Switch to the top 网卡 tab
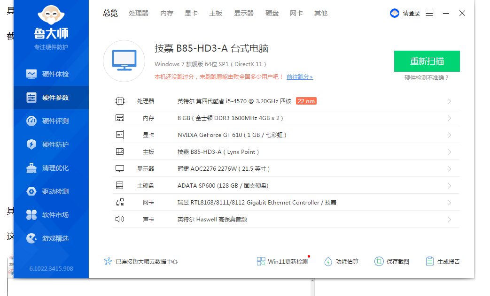This screenshot has height=296, width=490. click(x=296, y=13)
